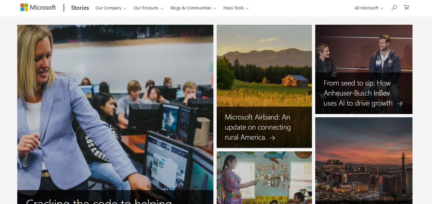This screenshot has width=432, height=204.
Task: Select the classroom teacher with students photo
Action: (x=115, y=107)
